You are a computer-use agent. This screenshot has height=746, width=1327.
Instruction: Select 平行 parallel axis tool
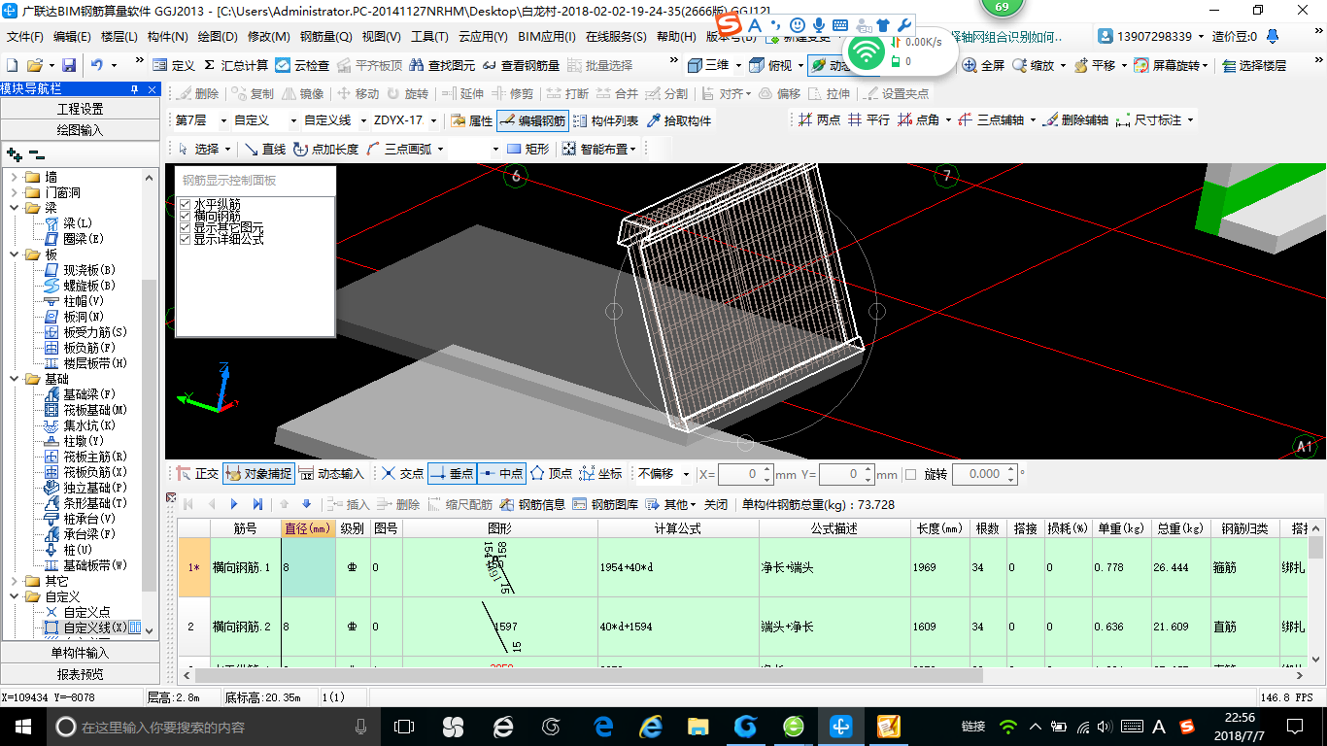point(868,120)
